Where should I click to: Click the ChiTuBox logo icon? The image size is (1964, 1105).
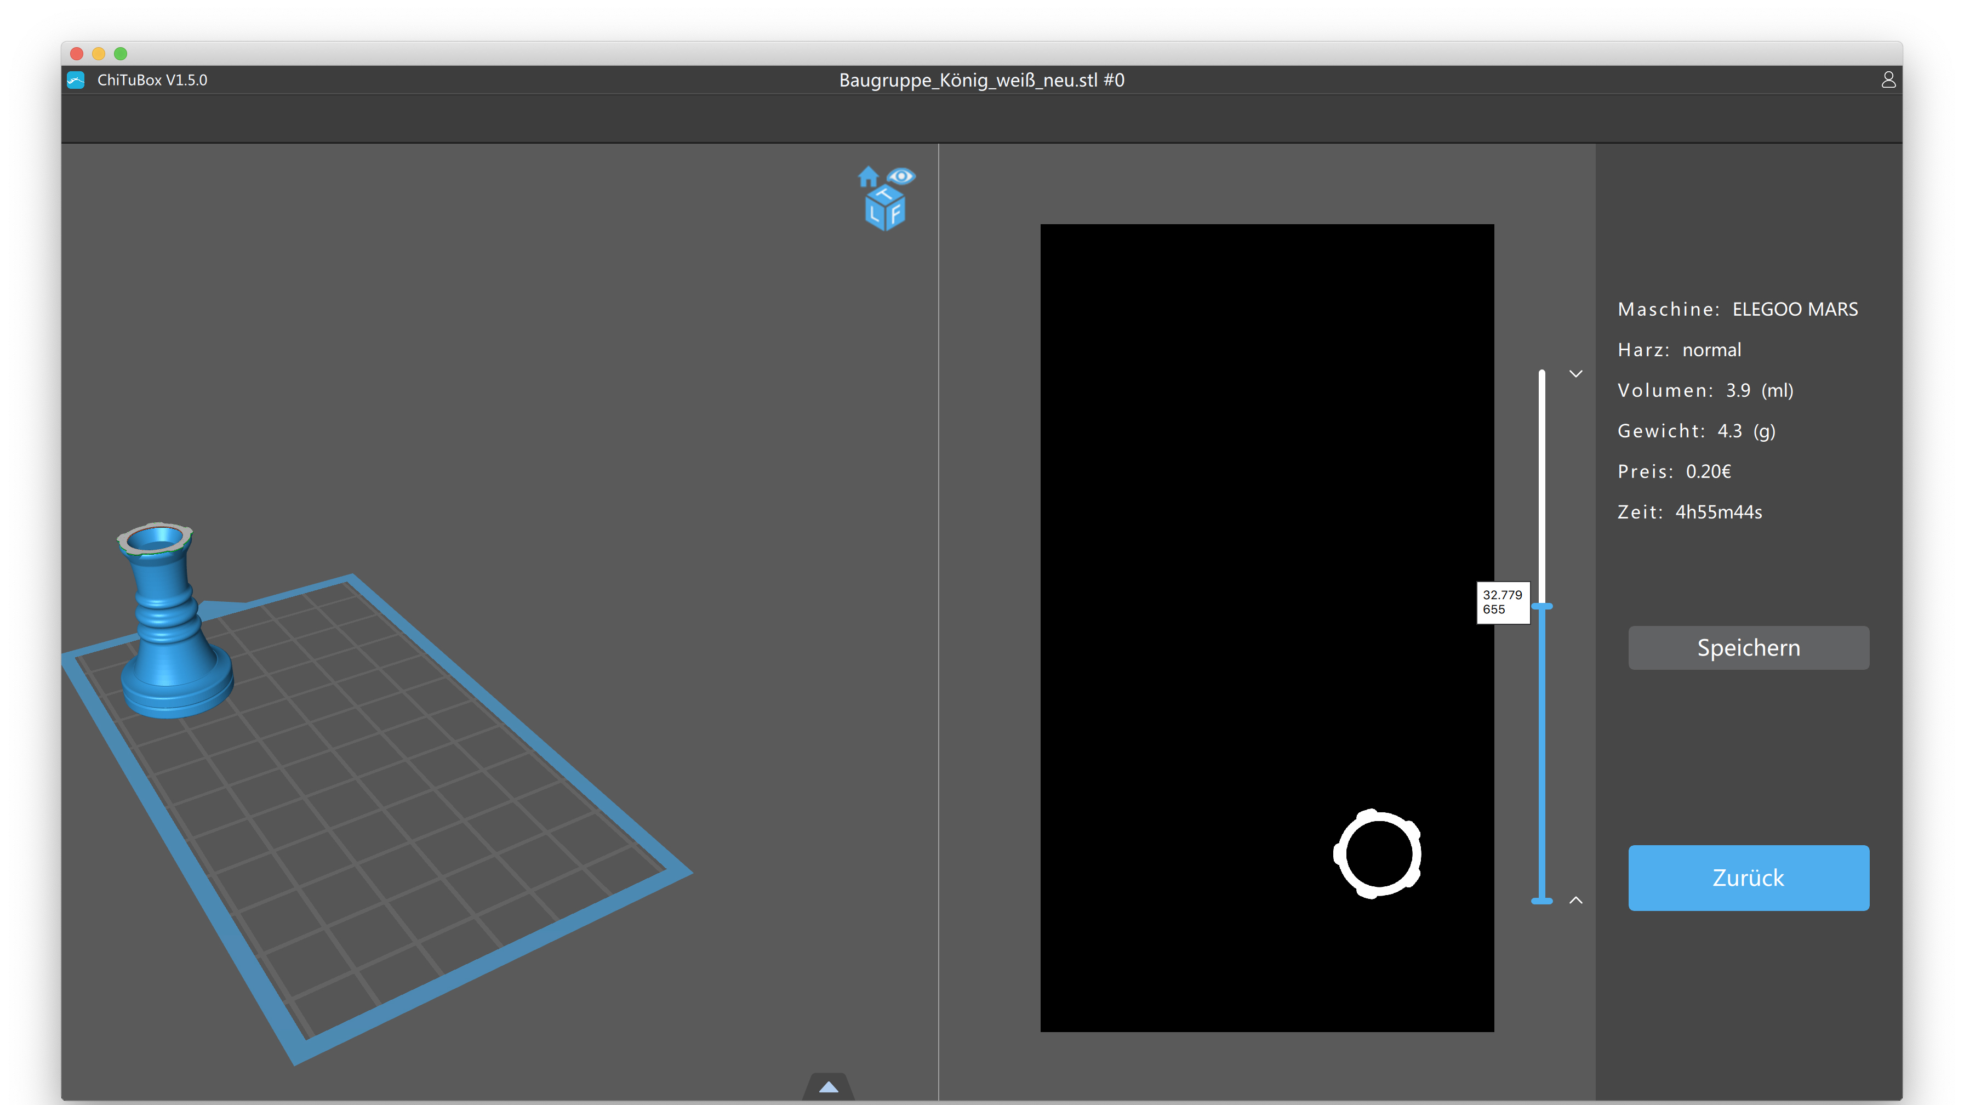coord(76,80)
